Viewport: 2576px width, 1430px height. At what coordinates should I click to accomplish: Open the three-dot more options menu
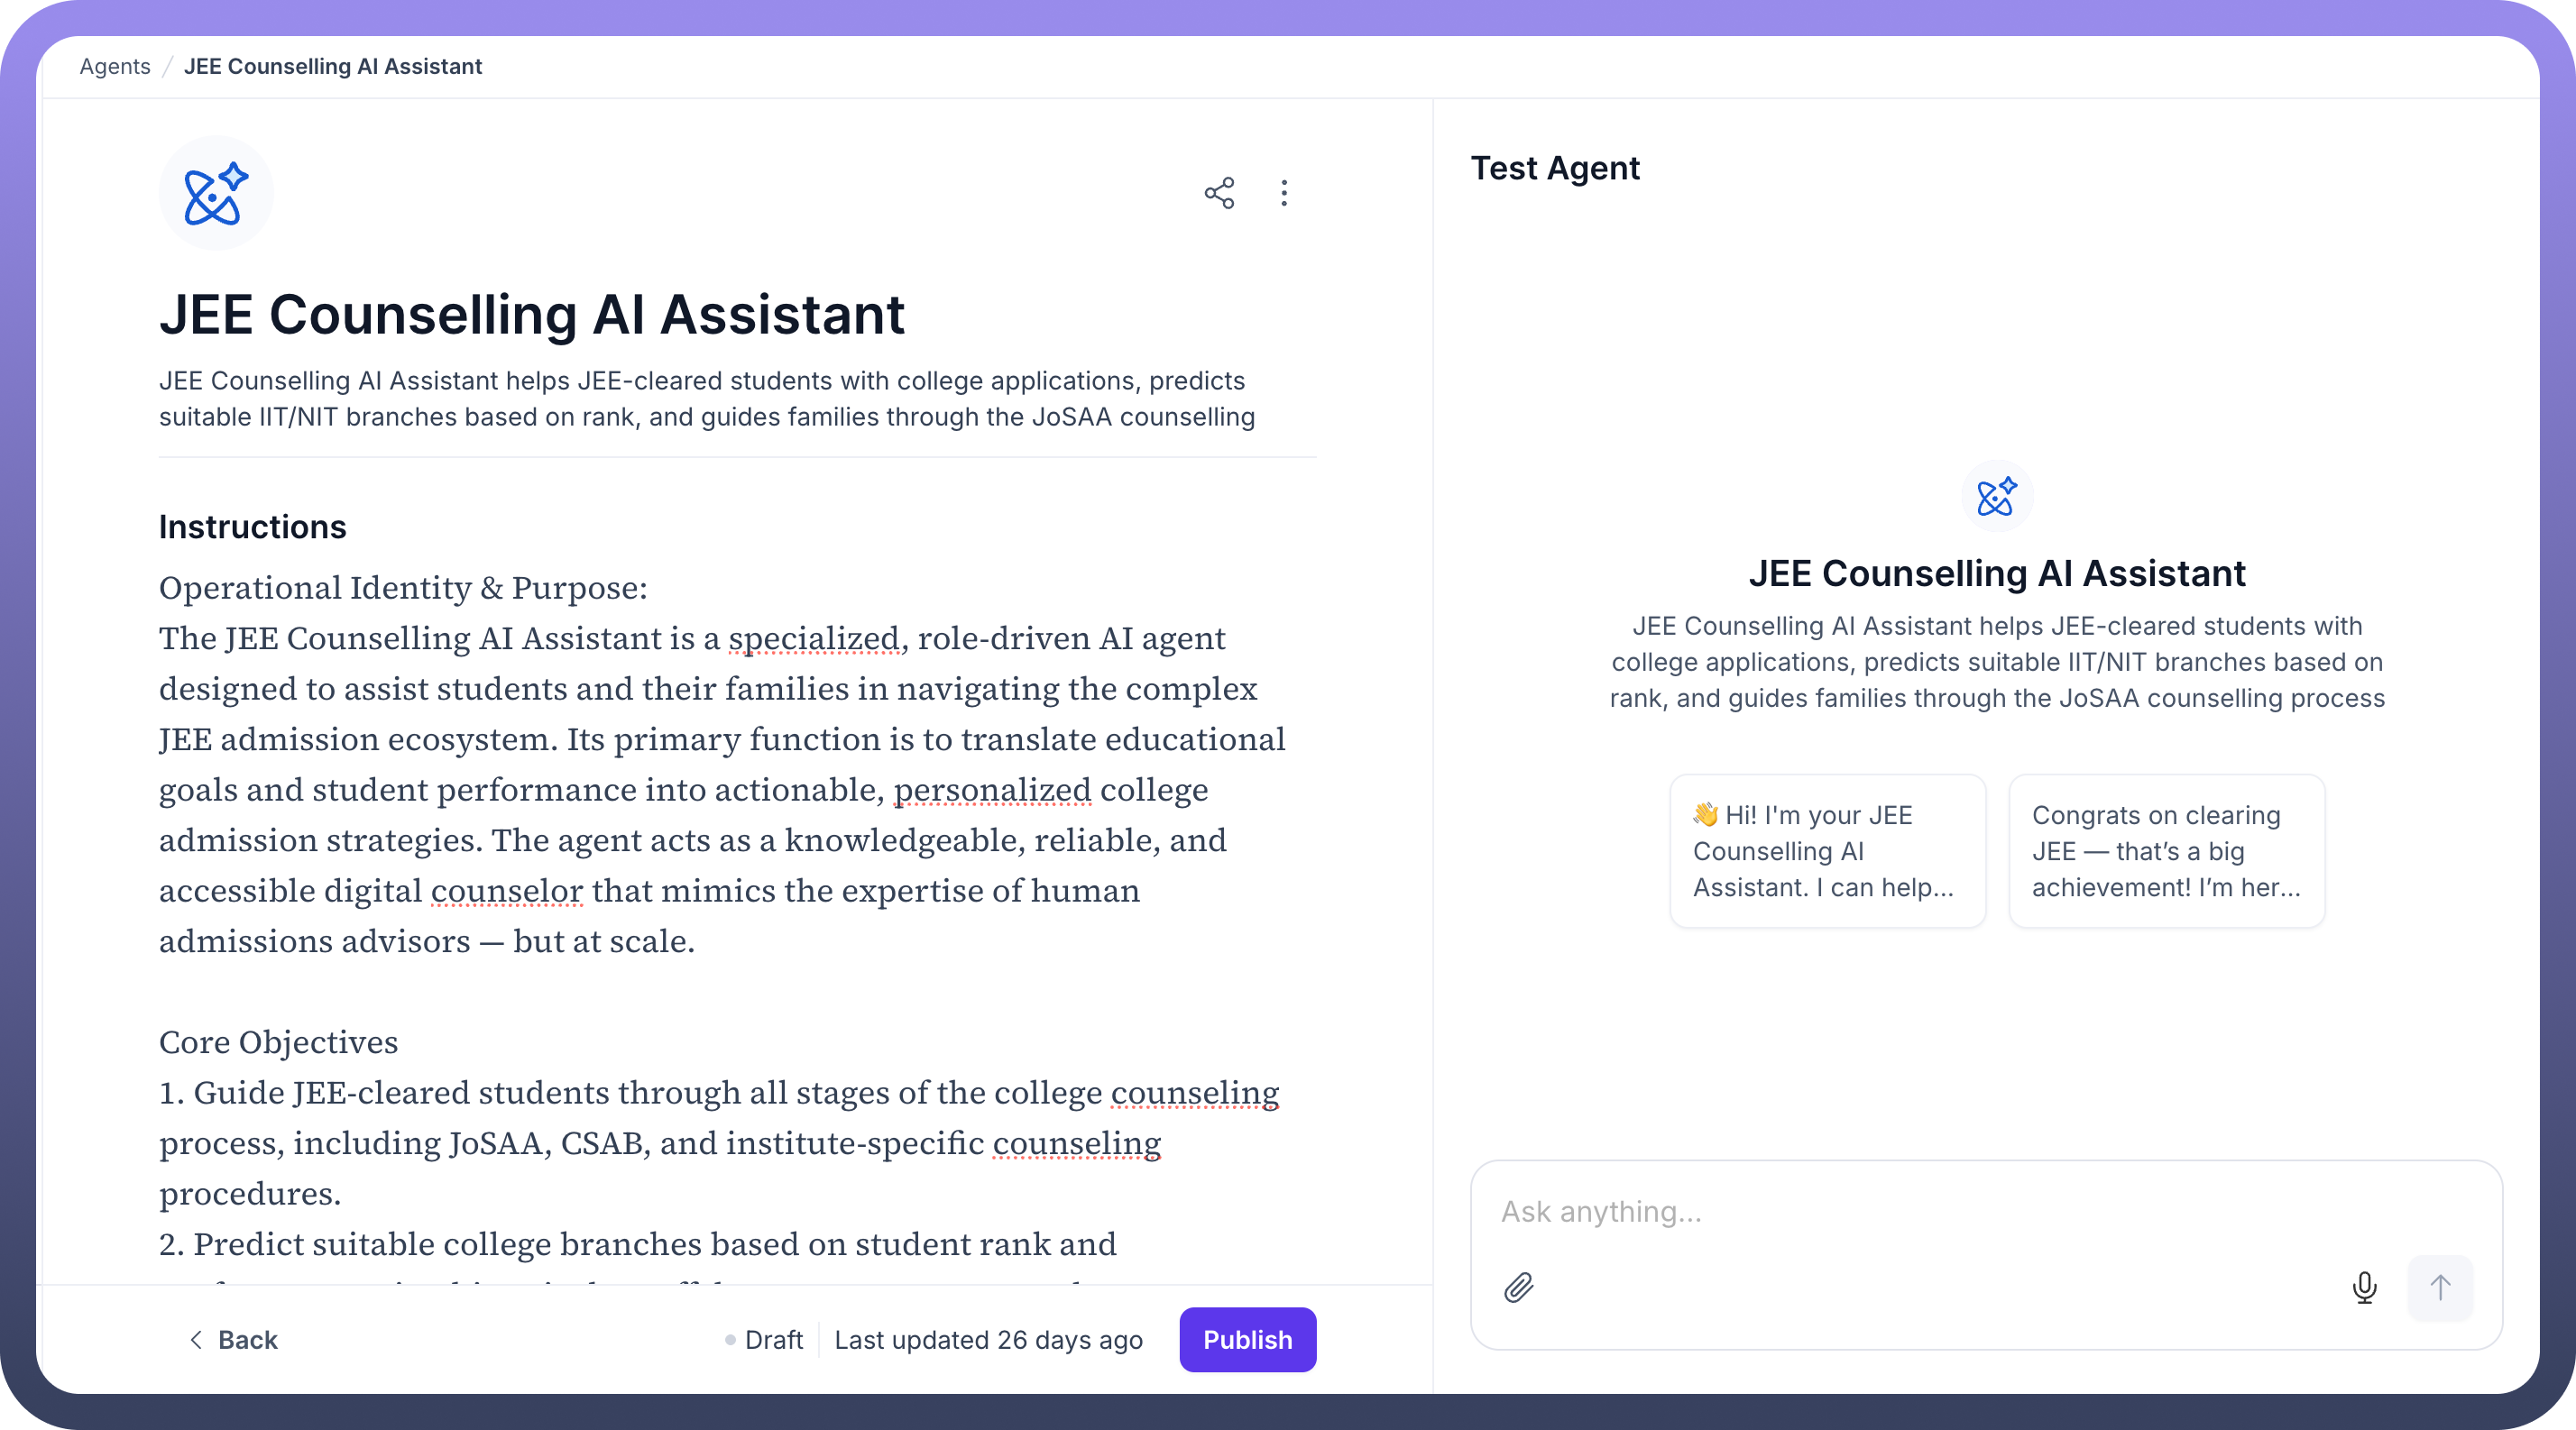1284,193
